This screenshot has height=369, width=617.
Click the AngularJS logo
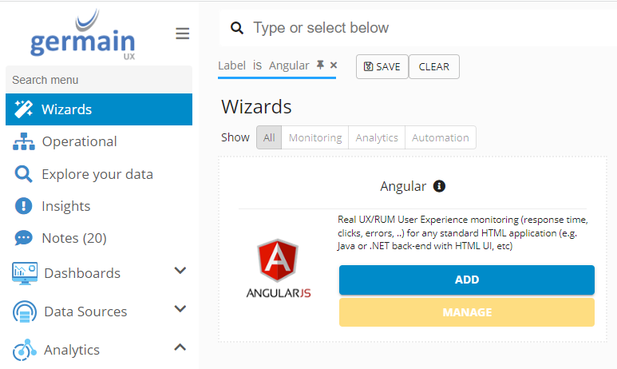pos(279,270)
